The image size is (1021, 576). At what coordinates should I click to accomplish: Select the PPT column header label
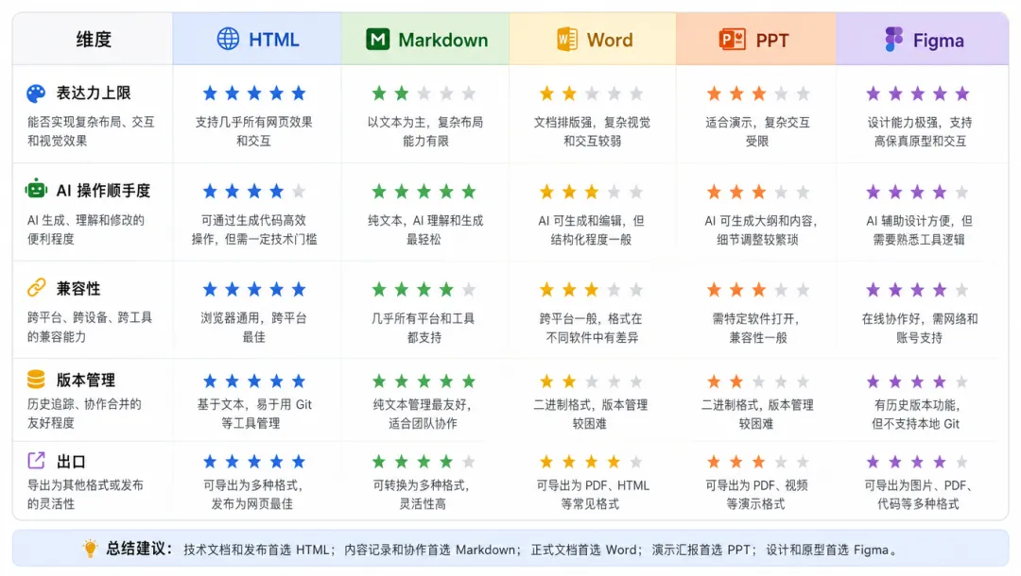(x=772, y=41)
